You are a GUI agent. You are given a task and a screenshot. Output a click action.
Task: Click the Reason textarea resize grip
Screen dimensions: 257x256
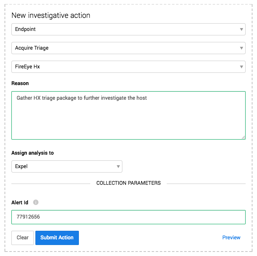[x=244, y=138]
